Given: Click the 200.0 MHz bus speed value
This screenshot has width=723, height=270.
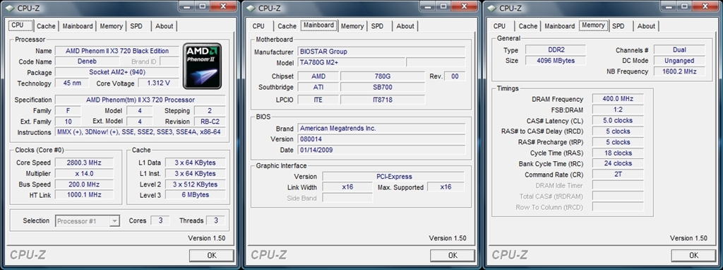Looking at the screenshot, I should [84, 184].
